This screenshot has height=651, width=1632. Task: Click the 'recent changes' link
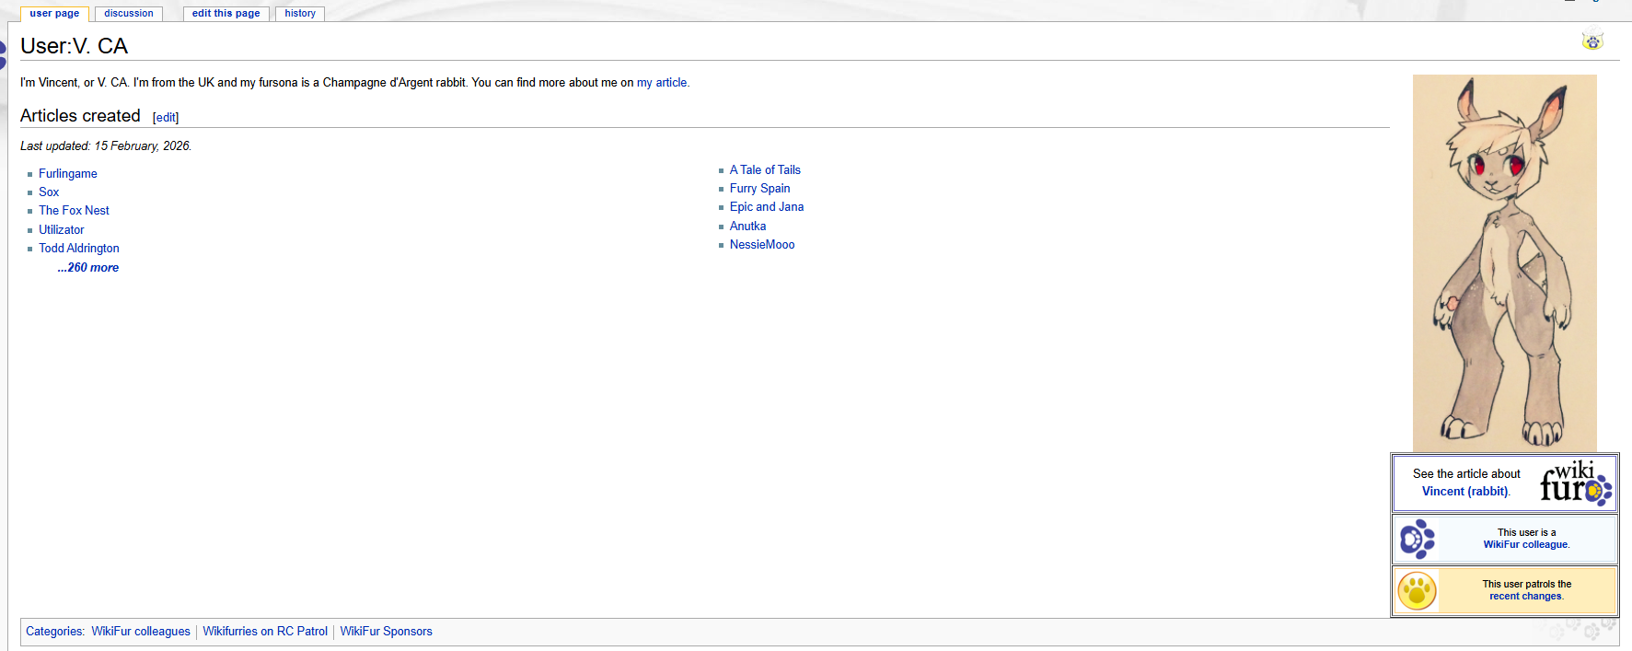pyautogui.click(x=1525, y=597)
